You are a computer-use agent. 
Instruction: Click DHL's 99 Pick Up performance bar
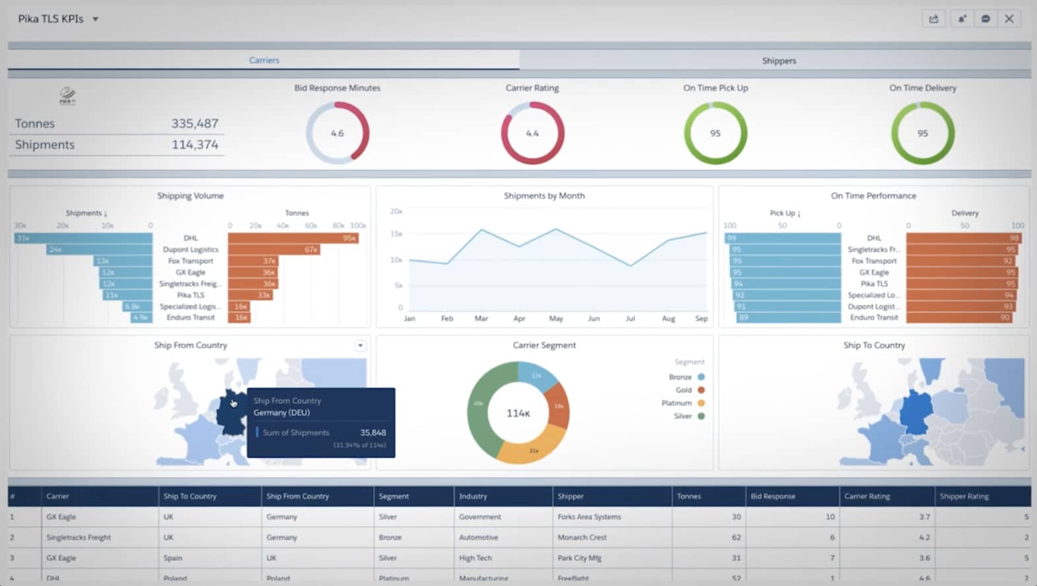pyautogui.click(x=783, y=238)
